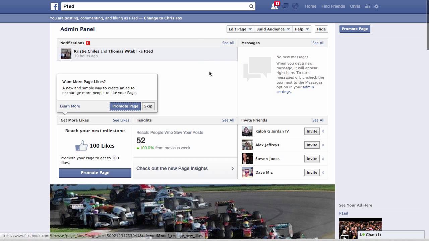Open Chris profile link in top bar
The width and height of the screenshot is (429, 241).
click(x=355, y=6)
